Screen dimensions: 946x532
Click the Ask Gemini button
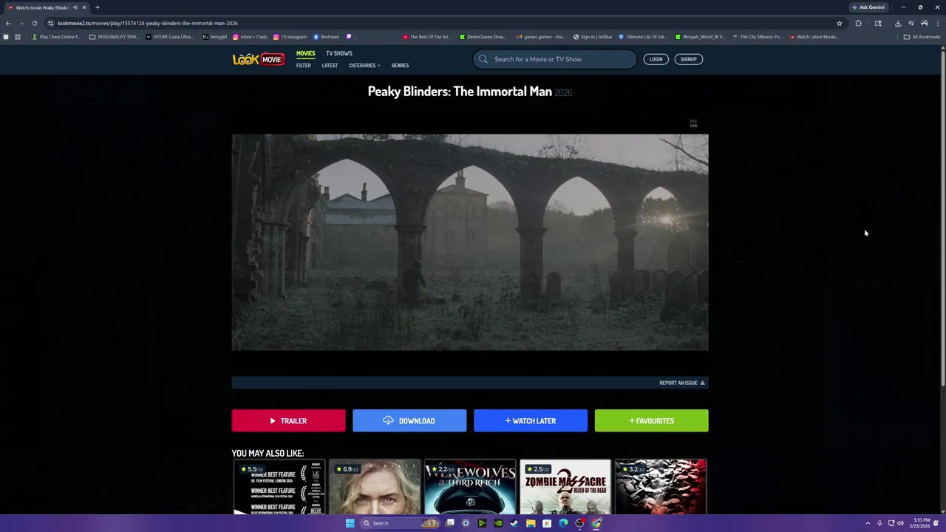(x=868, y=7)
